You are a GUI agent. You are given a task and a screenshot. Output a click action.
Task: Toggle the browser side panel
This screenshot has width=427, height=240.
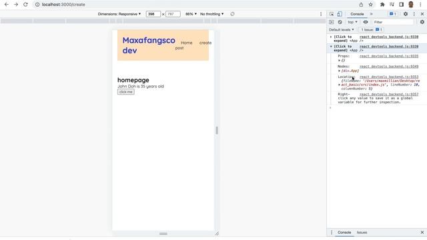click(402, 5)
